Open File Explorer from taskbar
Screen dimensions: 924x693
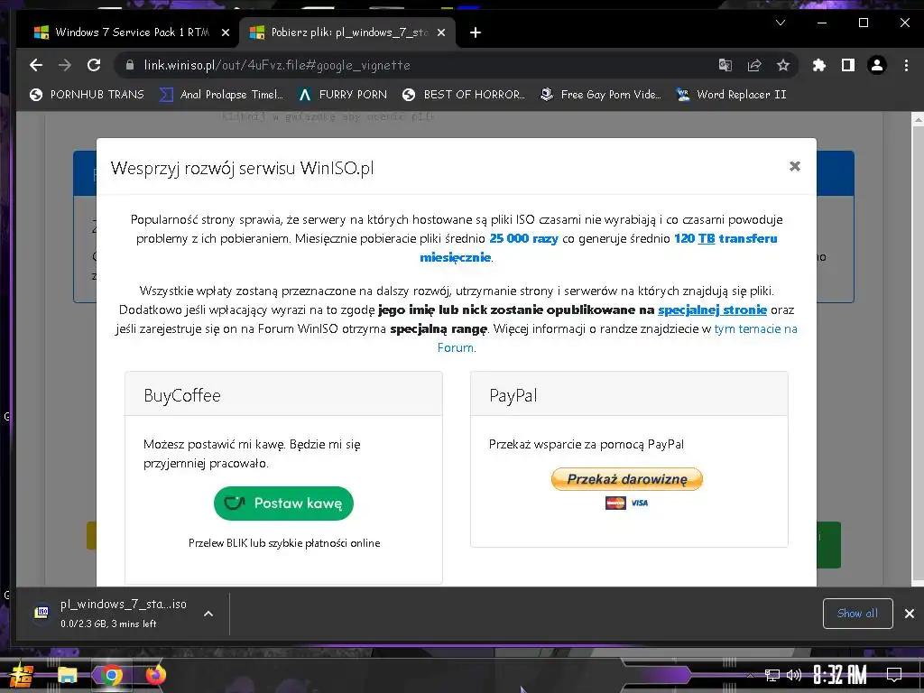click(67, 675)
